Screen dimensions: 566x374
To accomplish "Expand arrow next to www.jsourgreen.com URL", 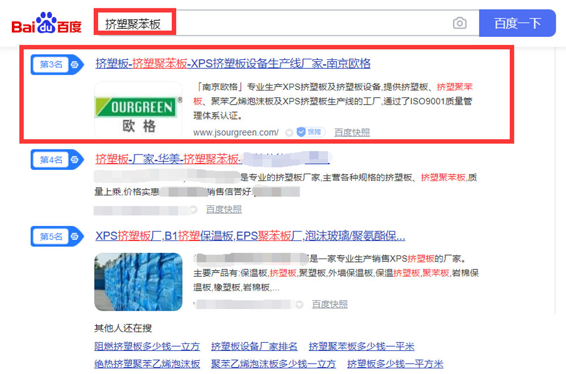I will [289, 133].
